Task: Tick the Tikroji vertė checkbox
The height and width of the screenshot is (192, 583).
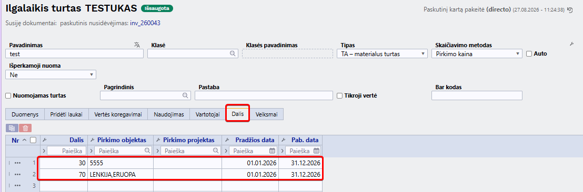Action: tap(339, 95)
